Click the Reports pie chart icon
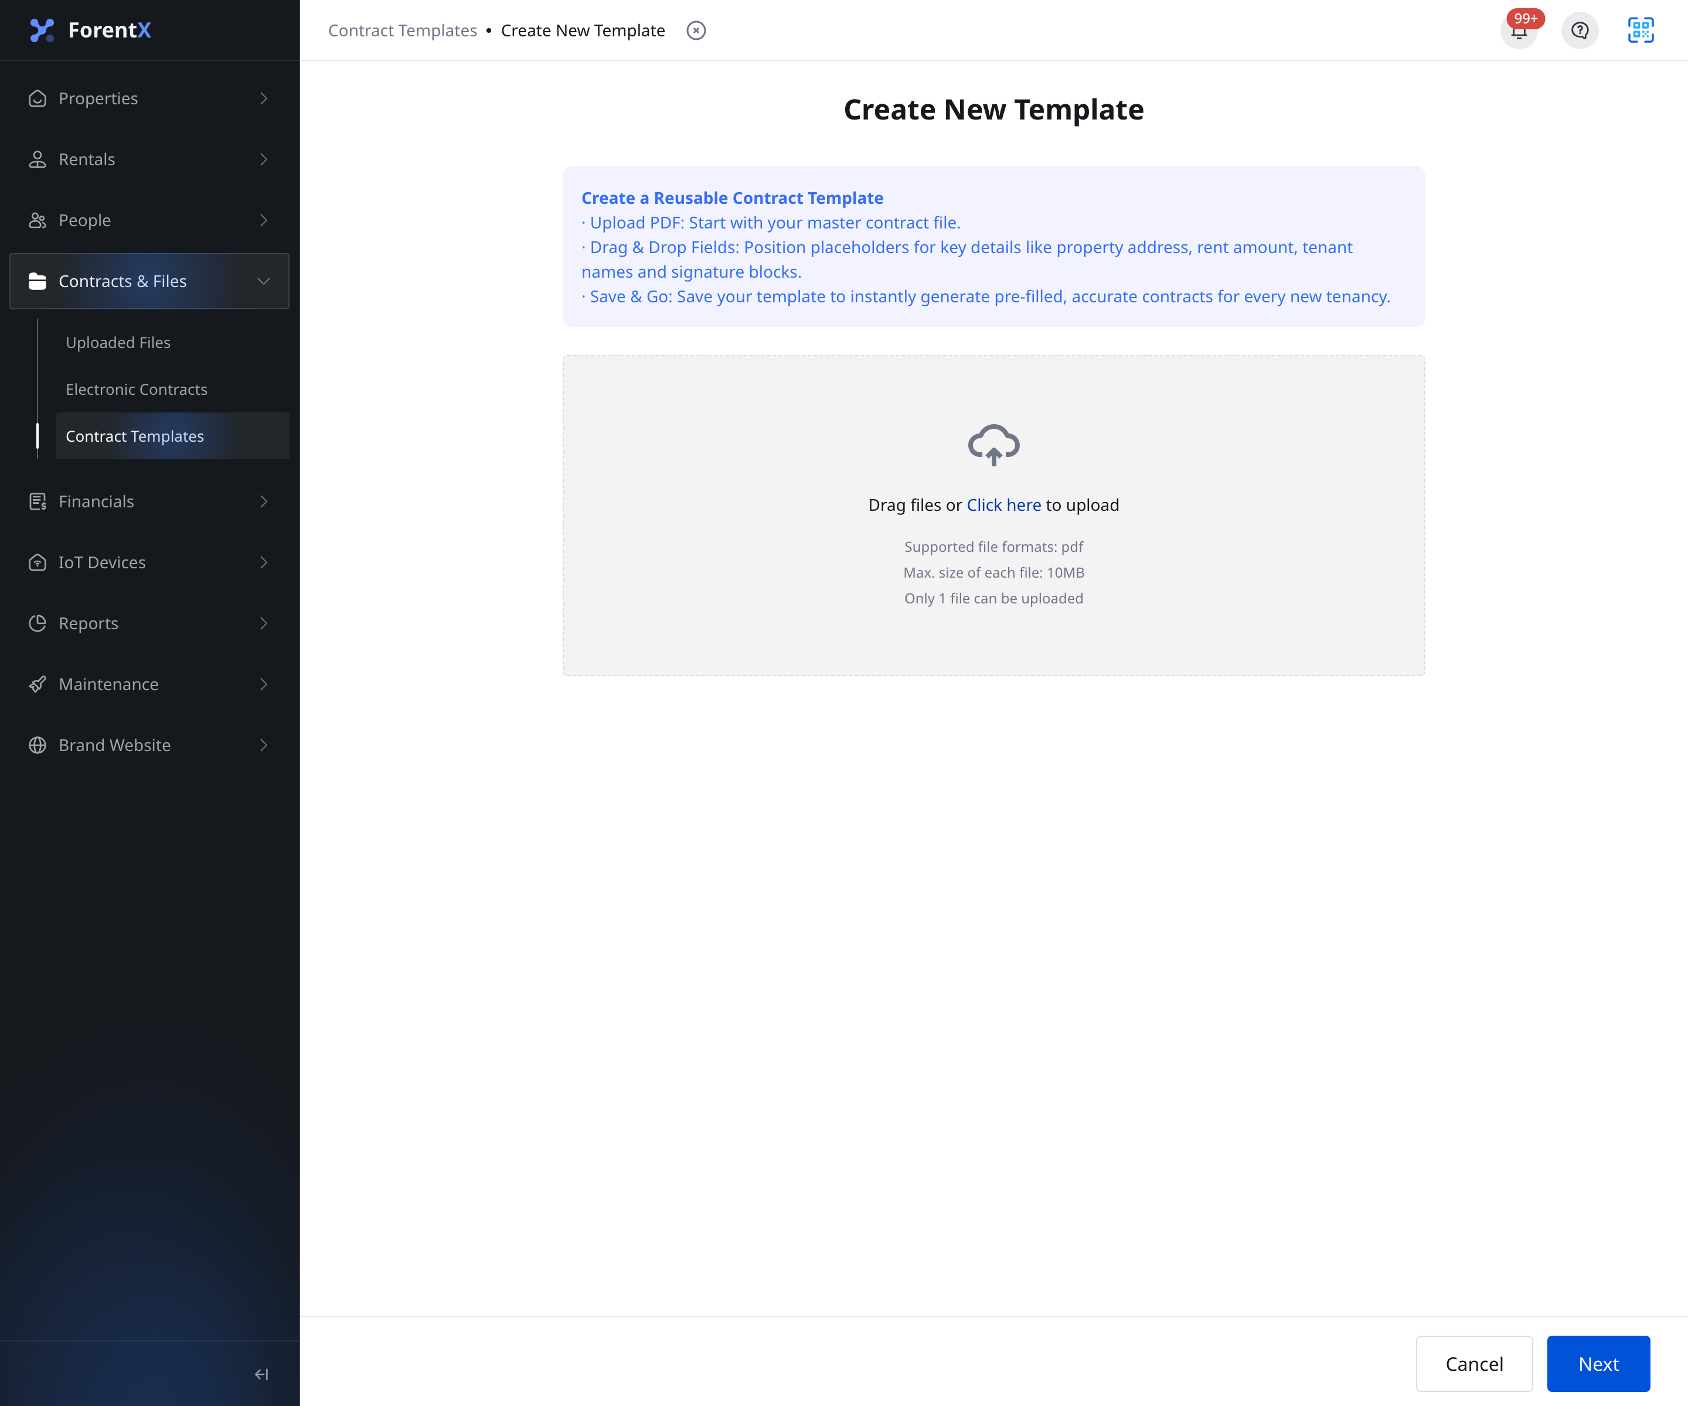Viewport: 1688px width, 1406px height. pos(37,623)
